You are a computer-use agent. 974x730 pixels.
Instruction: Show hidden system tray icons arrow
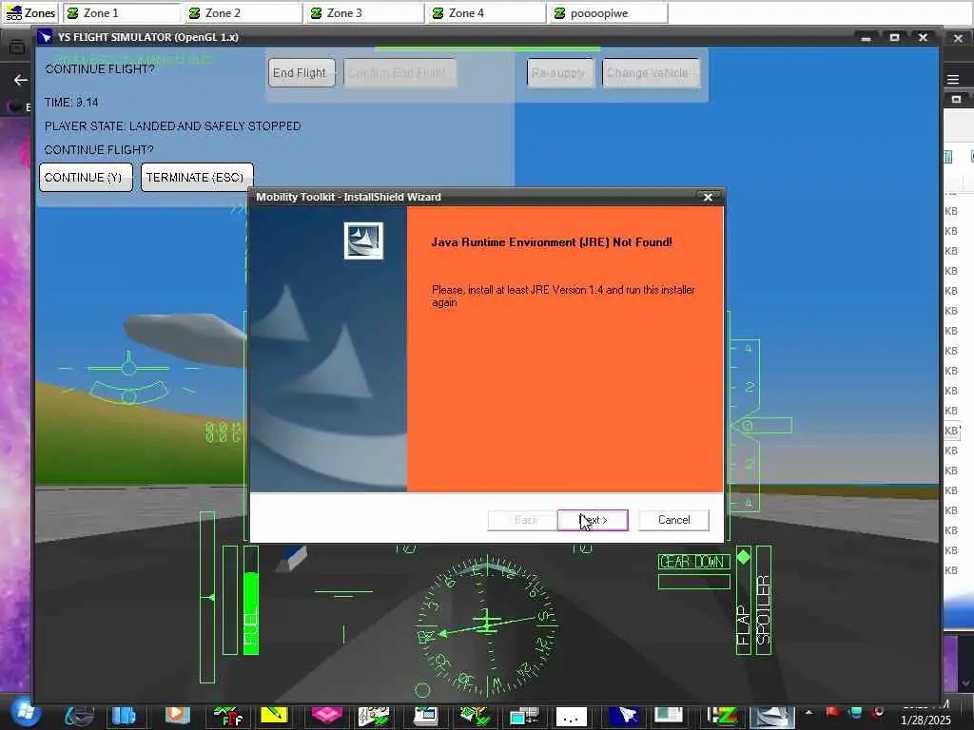(x=808, y=713)
